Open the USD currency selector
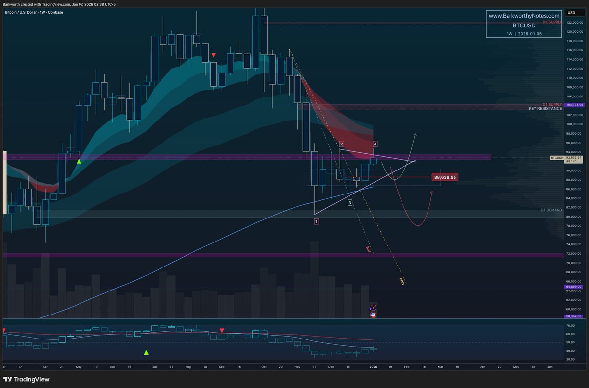 click(x=574, y=13)
